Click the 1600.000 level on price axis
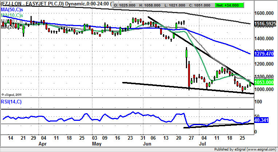This screenshot has width=278, height=152. coord(264,13)
